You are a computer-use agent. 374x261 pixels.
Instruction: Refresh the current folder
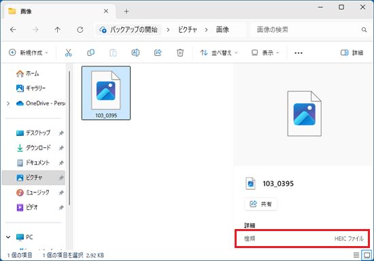[x=80, y=30]
